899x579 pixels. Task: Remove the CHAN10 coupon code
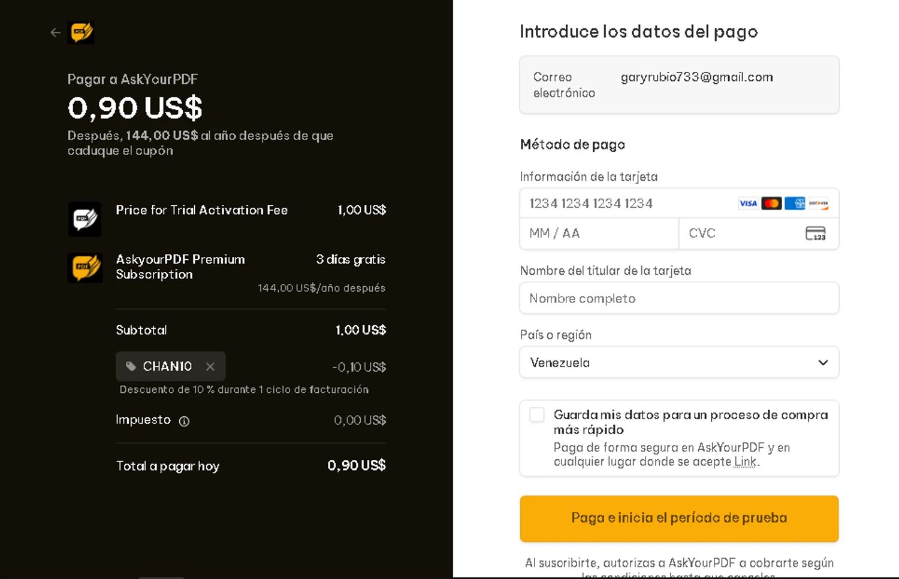tap(210, 366)
